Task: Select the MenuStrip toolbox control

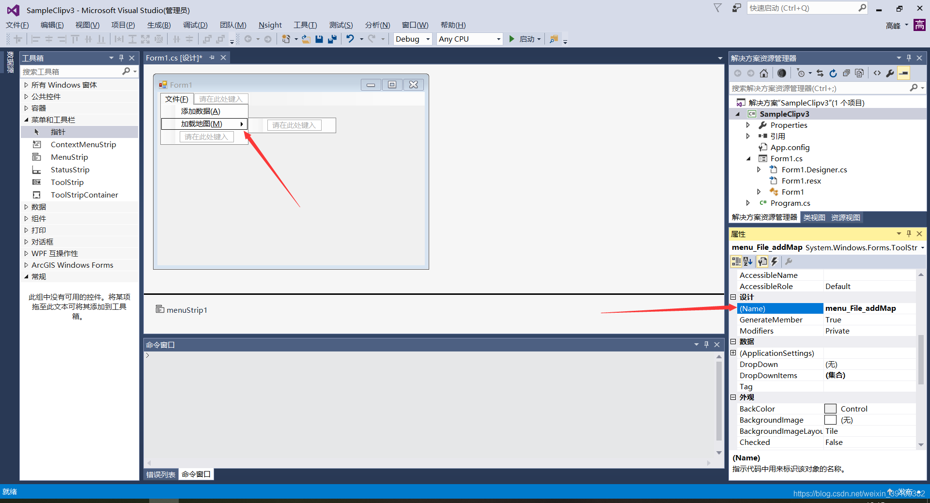Action: click(x=69, y=157)
